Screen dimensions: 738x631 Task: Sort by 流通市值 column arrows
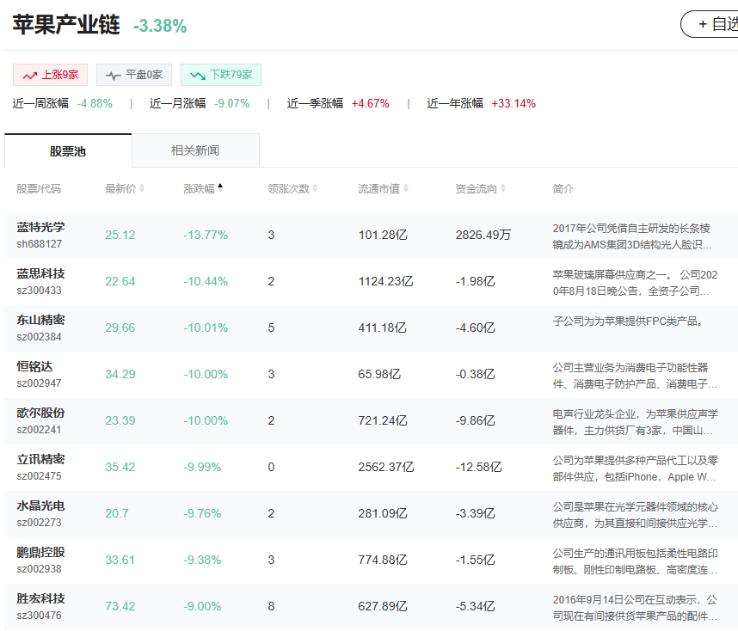pyautogui.click(x=406, y=188)
